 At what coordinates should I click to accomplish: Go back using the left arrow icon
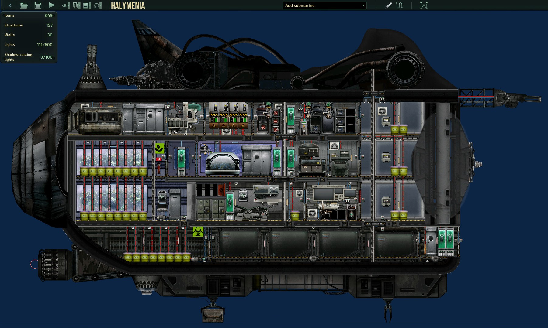click(x=10, y=5)
